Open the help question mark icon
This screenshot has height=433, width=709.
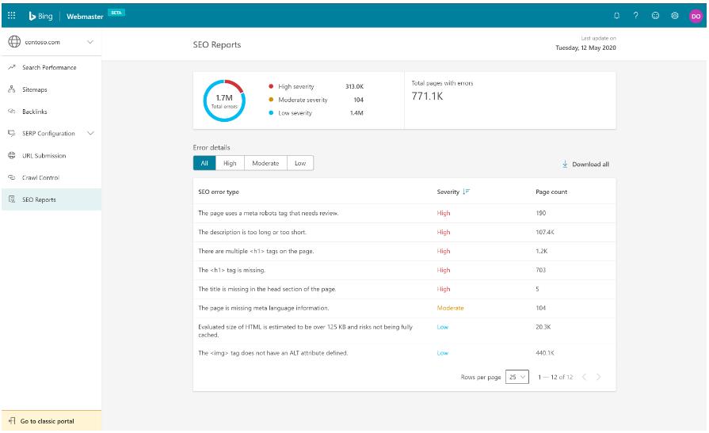[636, 15]
